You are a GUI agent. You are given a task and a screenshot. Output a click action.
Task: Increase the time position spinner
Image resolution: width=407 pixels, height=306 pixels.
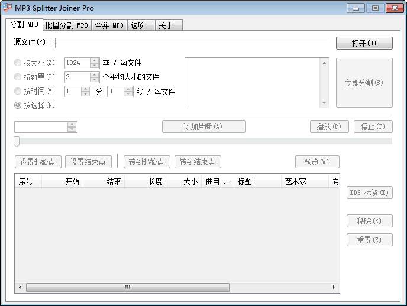click(x=72, y=125)
